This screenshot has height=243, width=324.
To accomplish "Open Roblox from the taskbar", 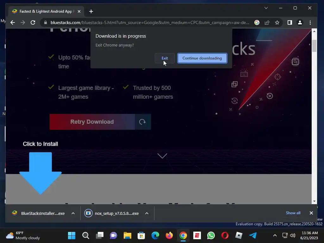I will tap(239, 235).
